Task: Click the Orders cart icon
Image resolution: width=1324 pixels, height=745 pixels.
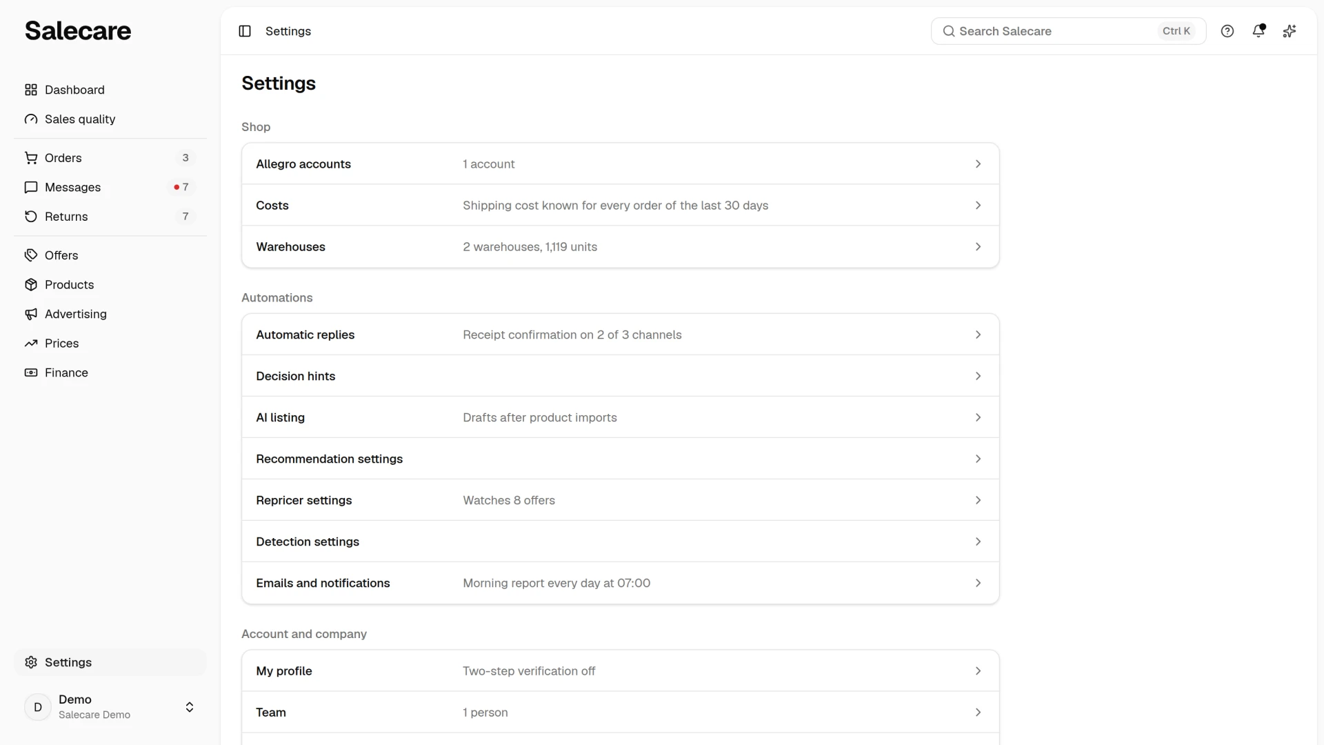Action: tap(31, 158)
